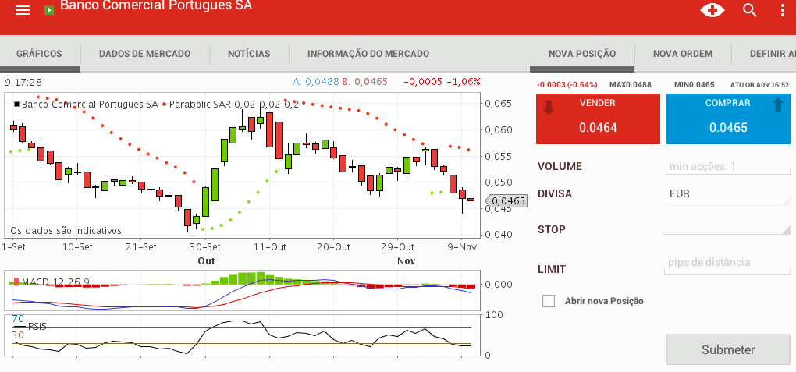
Task: Click the ATU OR A09:16:52 update time
Action: [x=760, y=85]
